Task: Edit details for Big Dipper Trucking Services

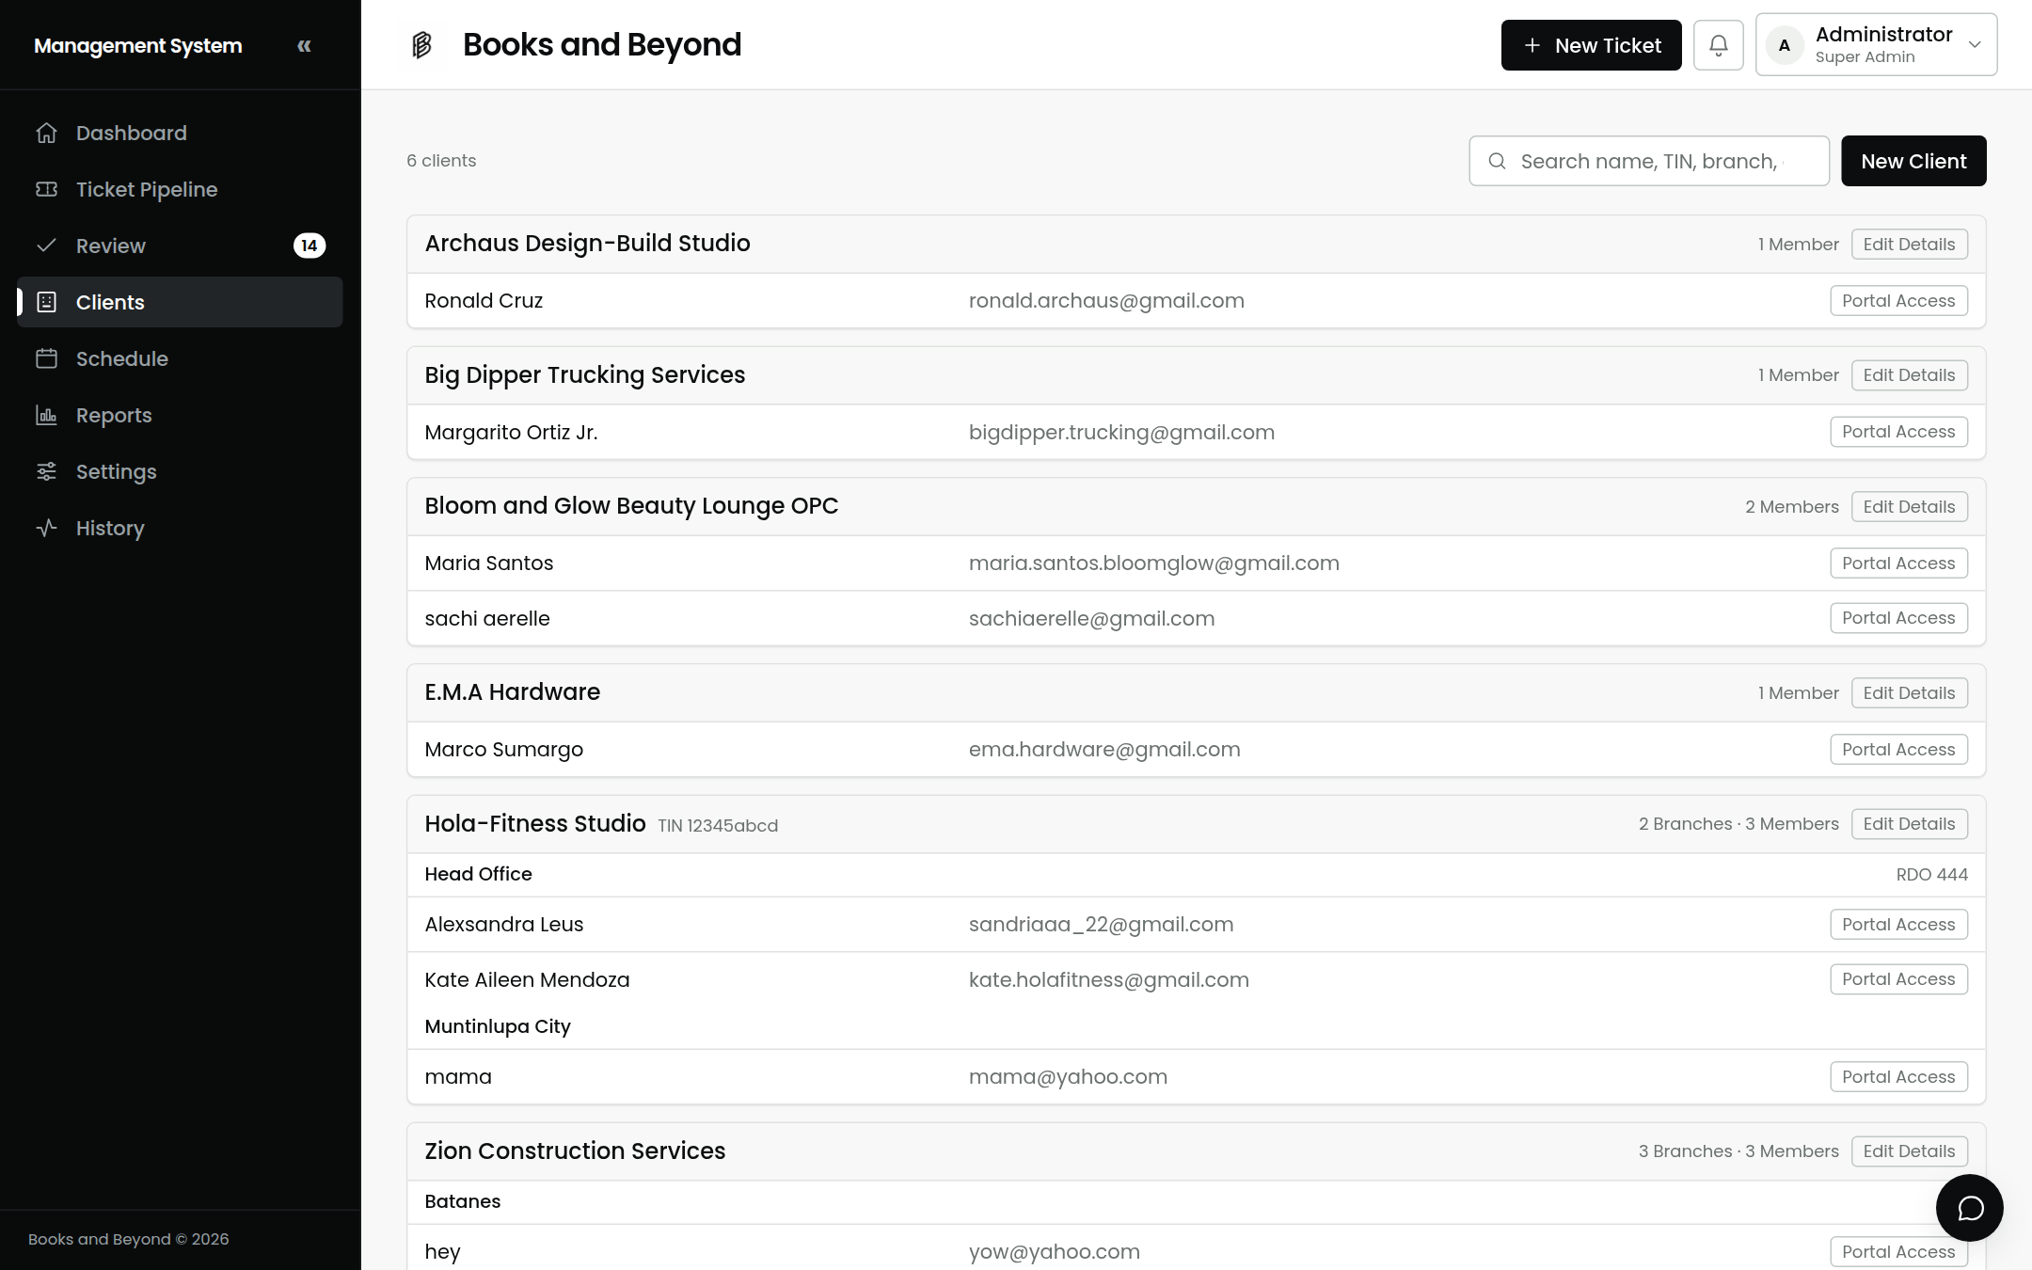Action: pos(1910,375)
